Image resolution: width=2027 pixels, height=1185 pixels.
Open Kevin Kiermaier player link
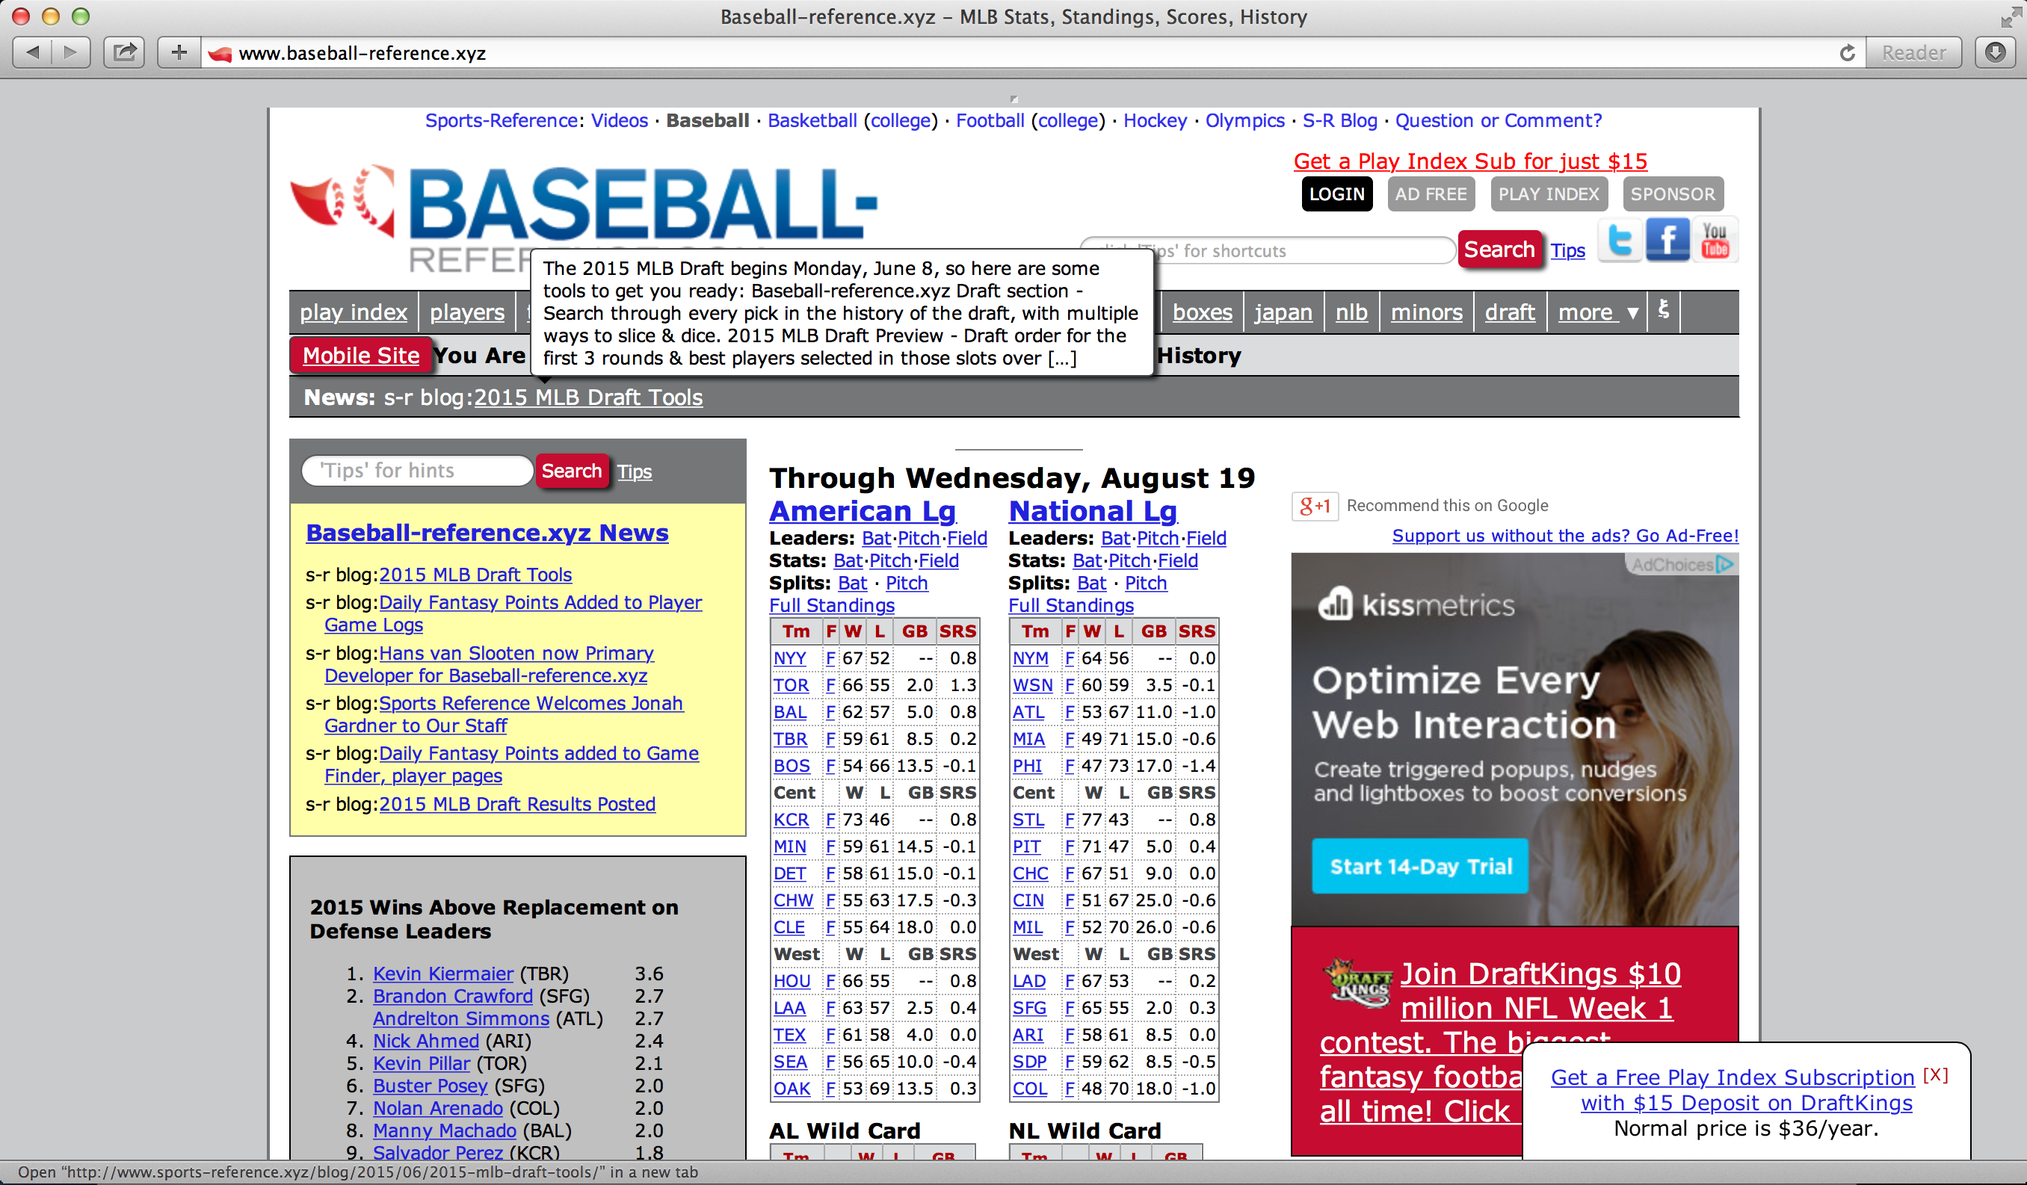[x=442, y=974]
